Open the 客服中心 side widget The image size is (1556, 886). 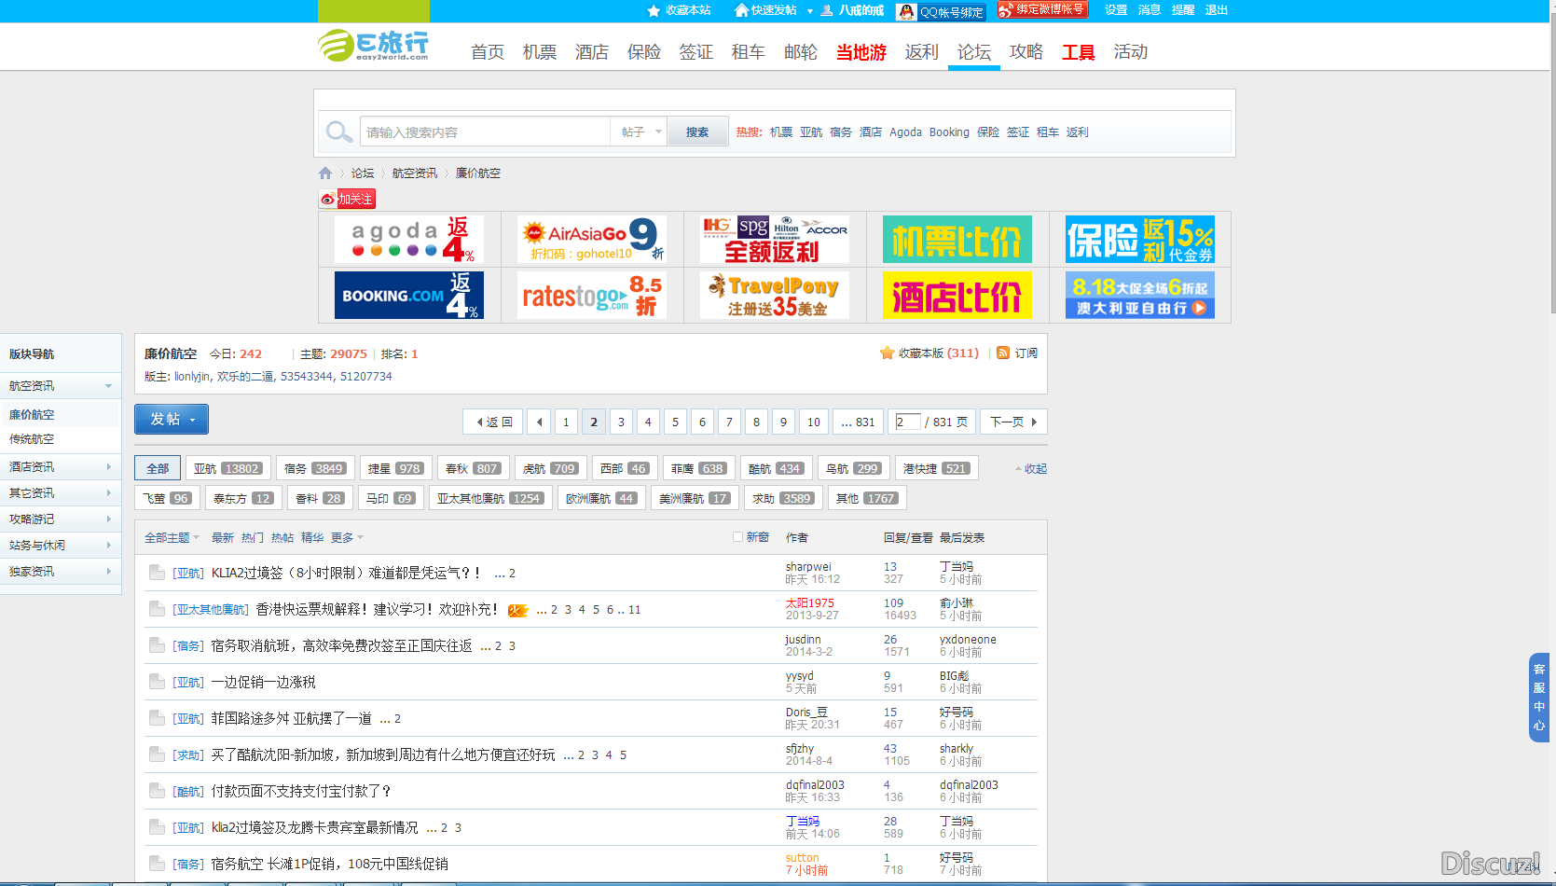[x=1539, y=697]
